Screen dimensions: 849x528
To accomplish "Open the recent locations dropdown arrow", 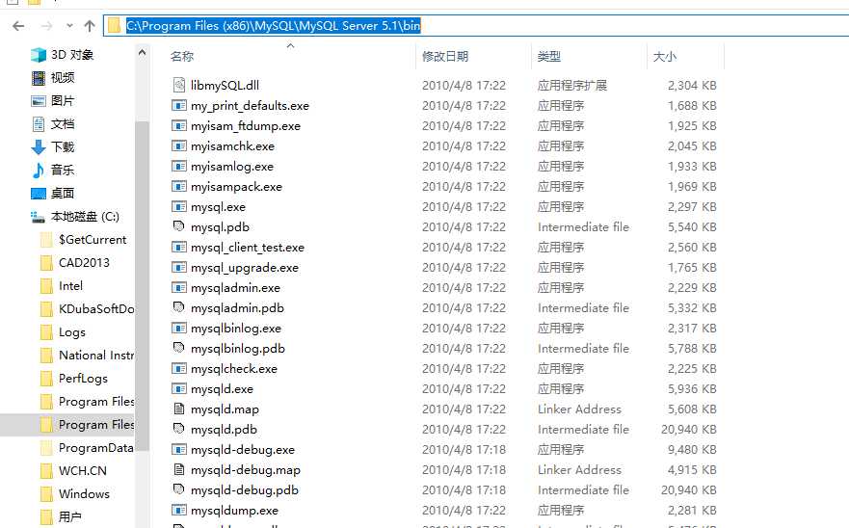I will [69, 26].
